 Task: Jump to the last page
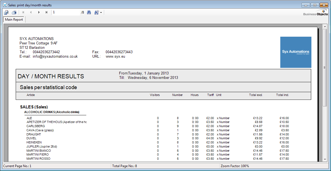tap(46, 12)
